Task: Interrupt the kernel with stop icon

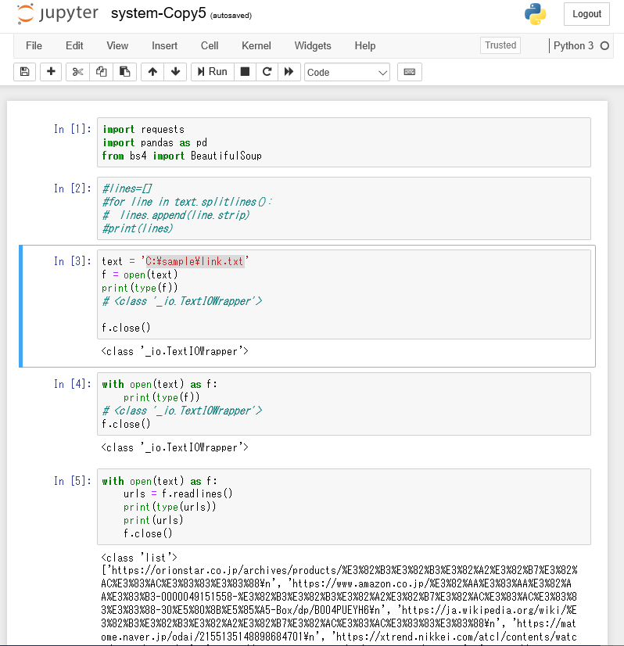Action: click(x=245, y=72)
